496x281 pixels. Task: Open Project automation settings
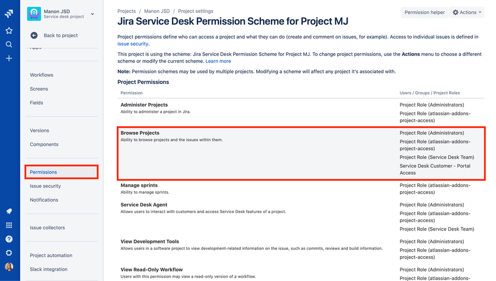point(51,255)
